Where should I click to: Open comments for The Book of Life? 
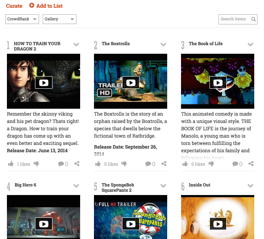(x=235, y=164)
